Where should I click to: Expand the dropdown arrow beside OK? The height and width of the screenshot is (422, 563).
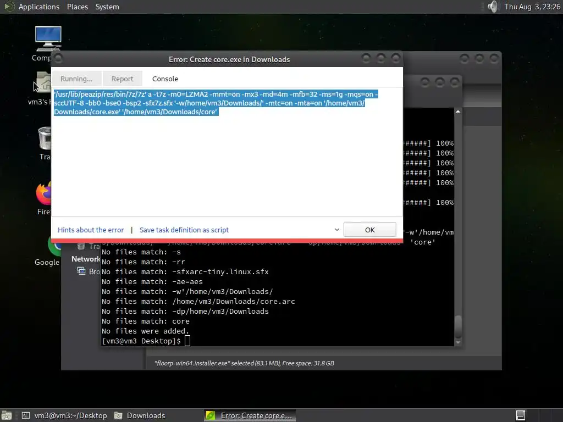(x=337, y=230)
